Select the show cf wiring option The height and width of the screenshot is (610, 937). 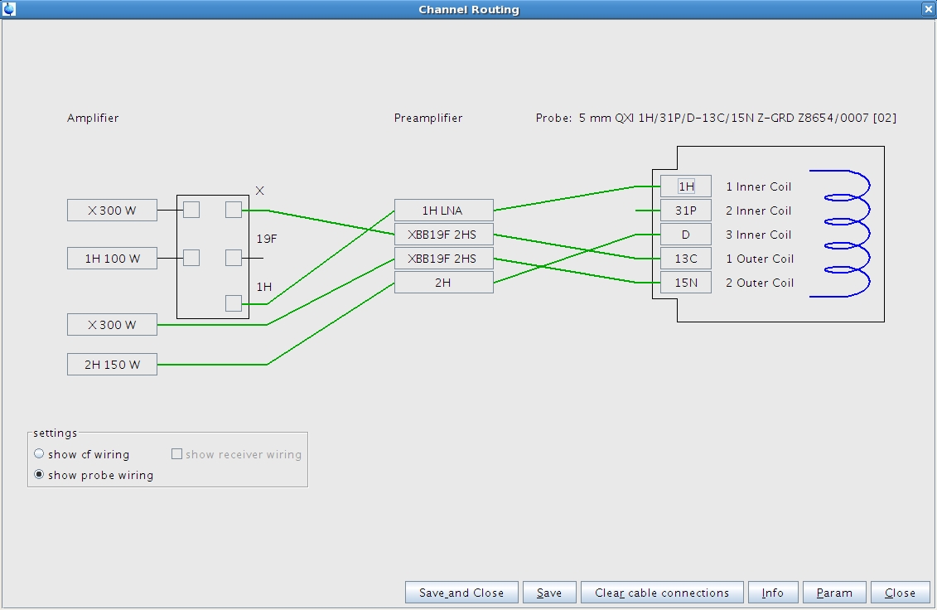click(39, 454)
